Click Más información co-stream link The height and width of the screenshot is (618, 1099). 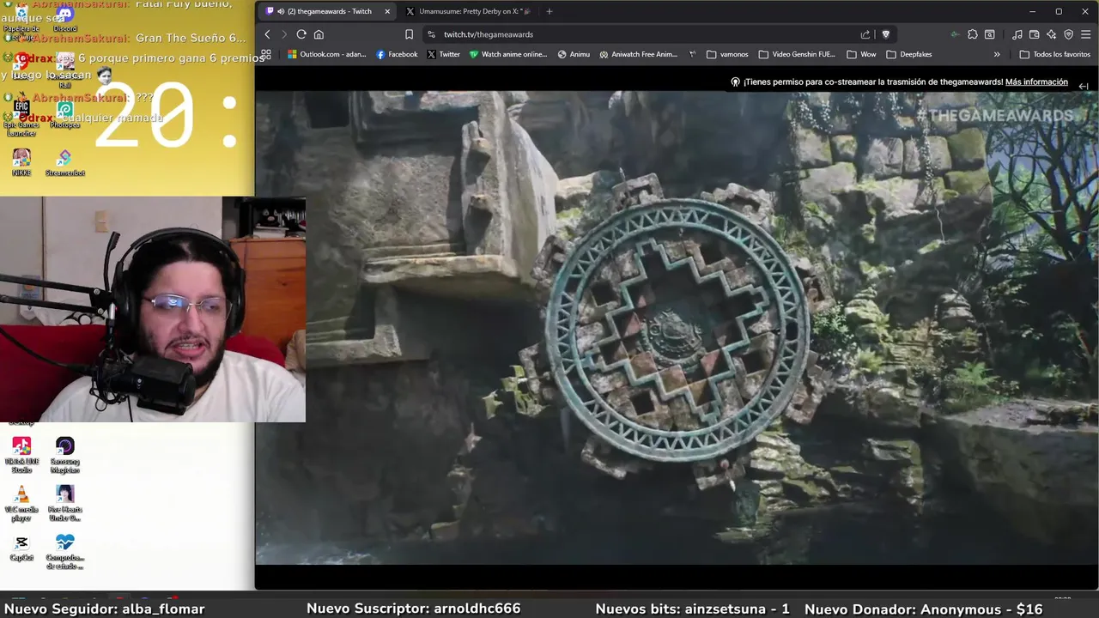1036,82
